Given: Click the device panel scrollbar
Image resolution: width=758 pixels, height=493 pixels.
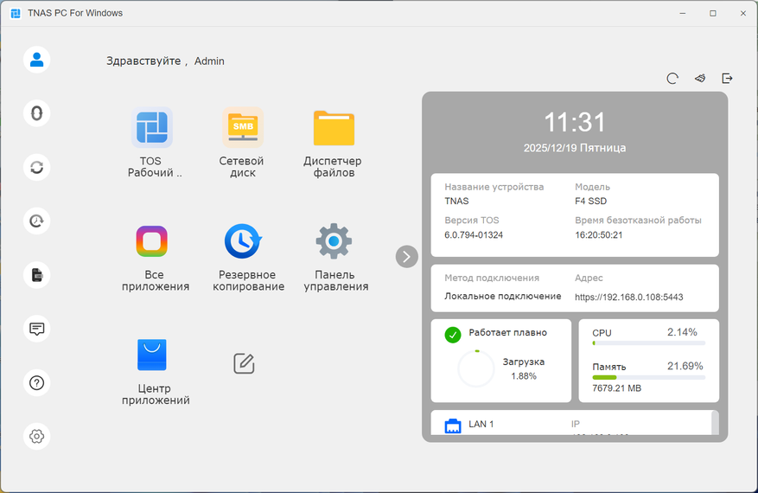Looking at the screenshot, I should (715, 422).
